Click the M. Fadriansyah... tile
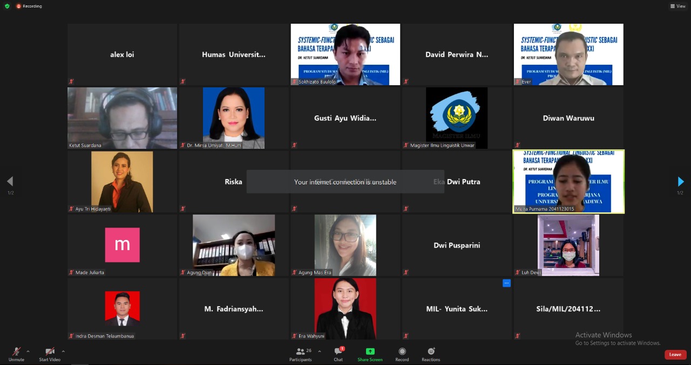This screenshot has height=365, width=691. (x=234, y=309)
